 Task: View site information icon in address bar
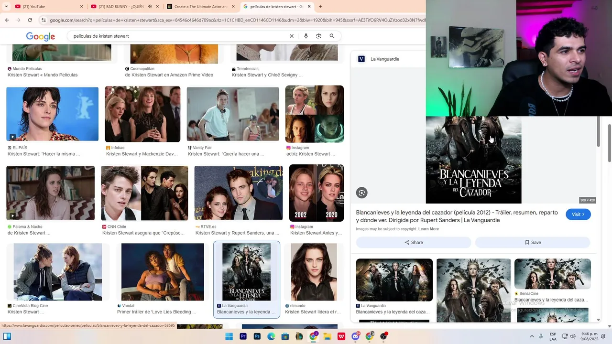(44, 20)
